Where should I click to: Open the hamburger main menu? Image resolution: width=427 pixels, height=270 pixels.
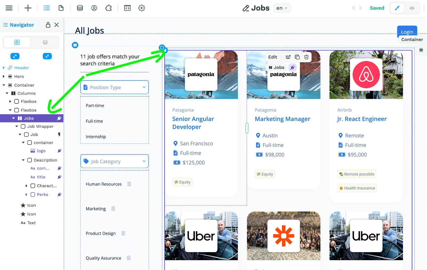pos(9,8)
